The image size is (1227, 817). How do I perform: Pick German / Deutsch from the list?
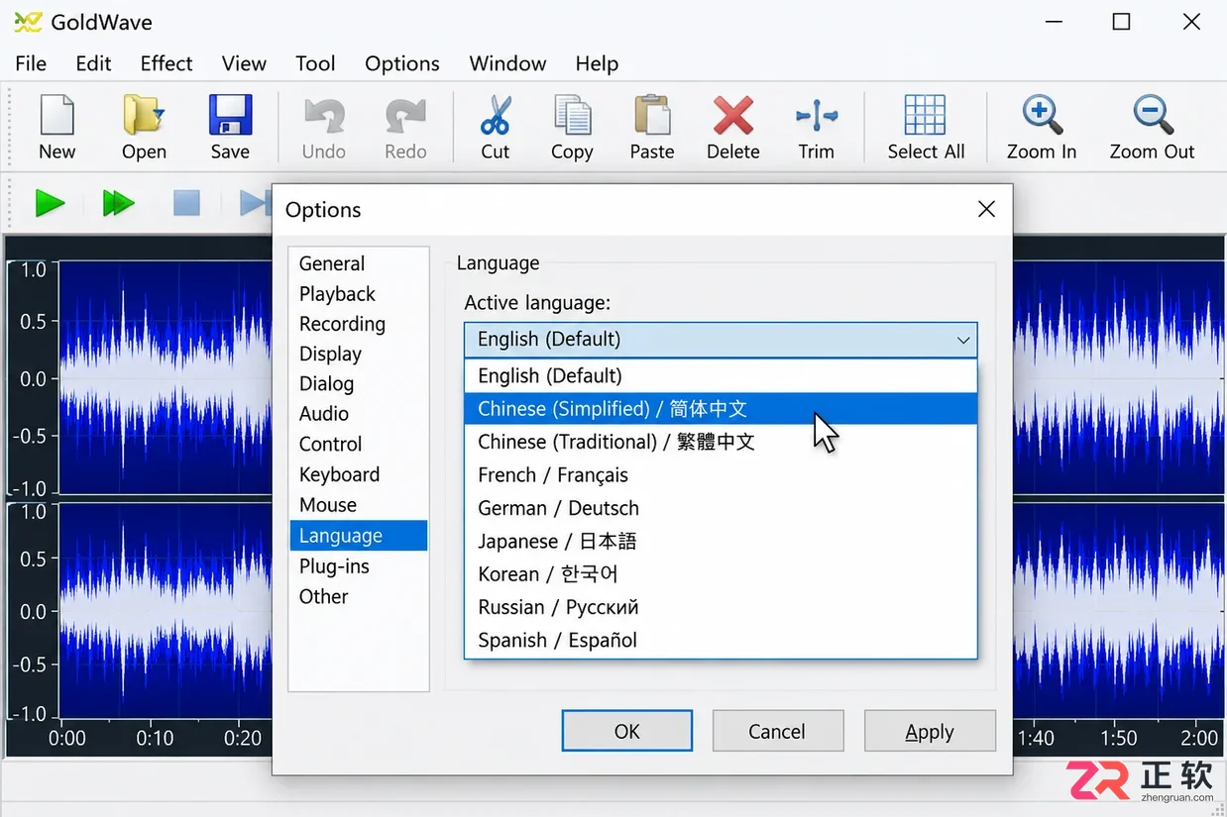[721, 508]
